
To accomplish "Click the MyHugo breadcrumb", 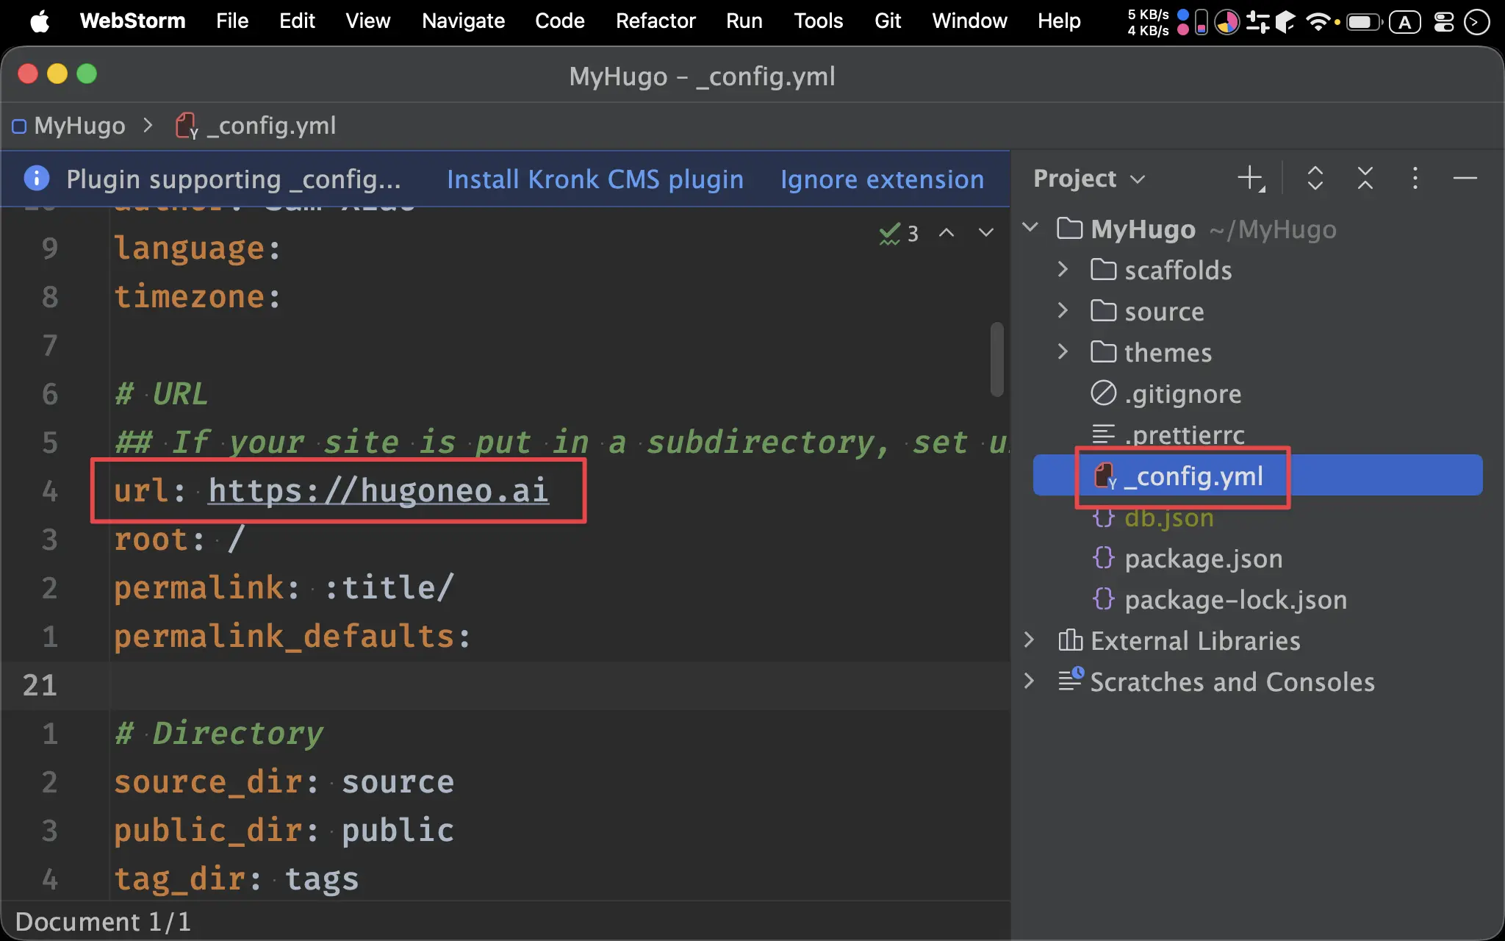I will pyautogui.click(x=69, y=126).
